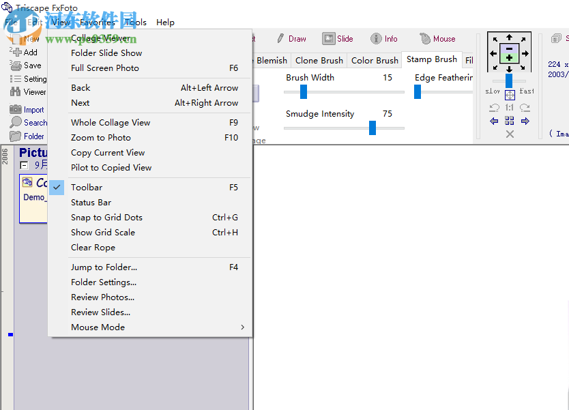
Task: Toggle the Status Bar menu item
Action: pyautogui.click(x=150, y=203)
